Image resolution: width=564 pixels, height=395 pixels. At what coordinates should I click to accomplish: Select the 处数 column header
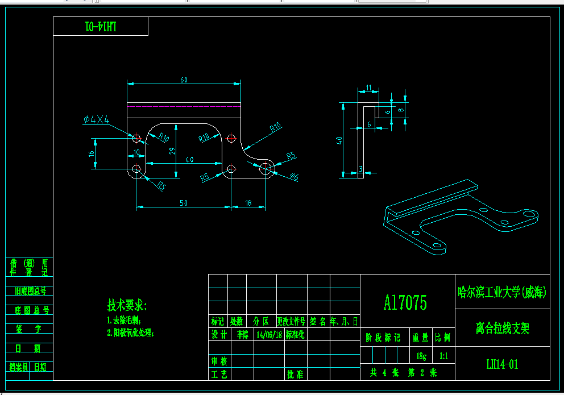[x=237, y=321]
